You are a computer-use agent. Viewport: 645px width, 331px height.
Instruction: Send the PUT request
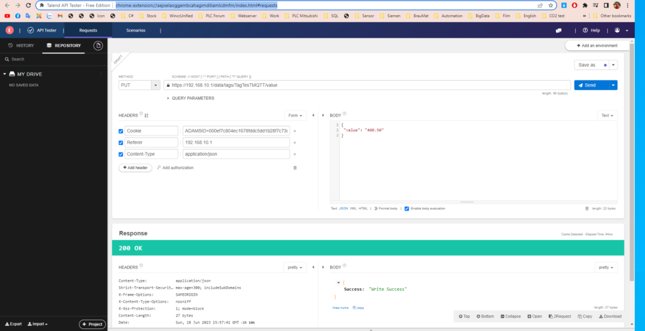(591, 85)
